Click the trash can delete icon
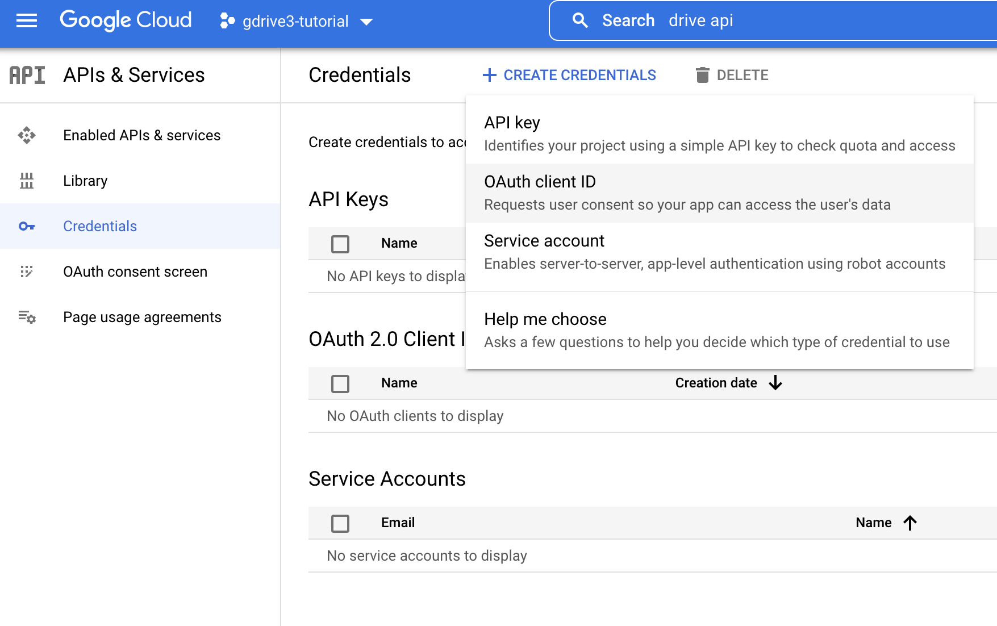The width and height of the screenshot is (997, 626). (703, 75)
